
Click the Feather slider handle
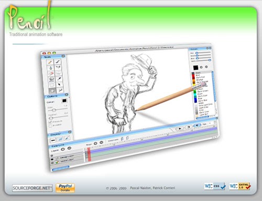(51, 118)
